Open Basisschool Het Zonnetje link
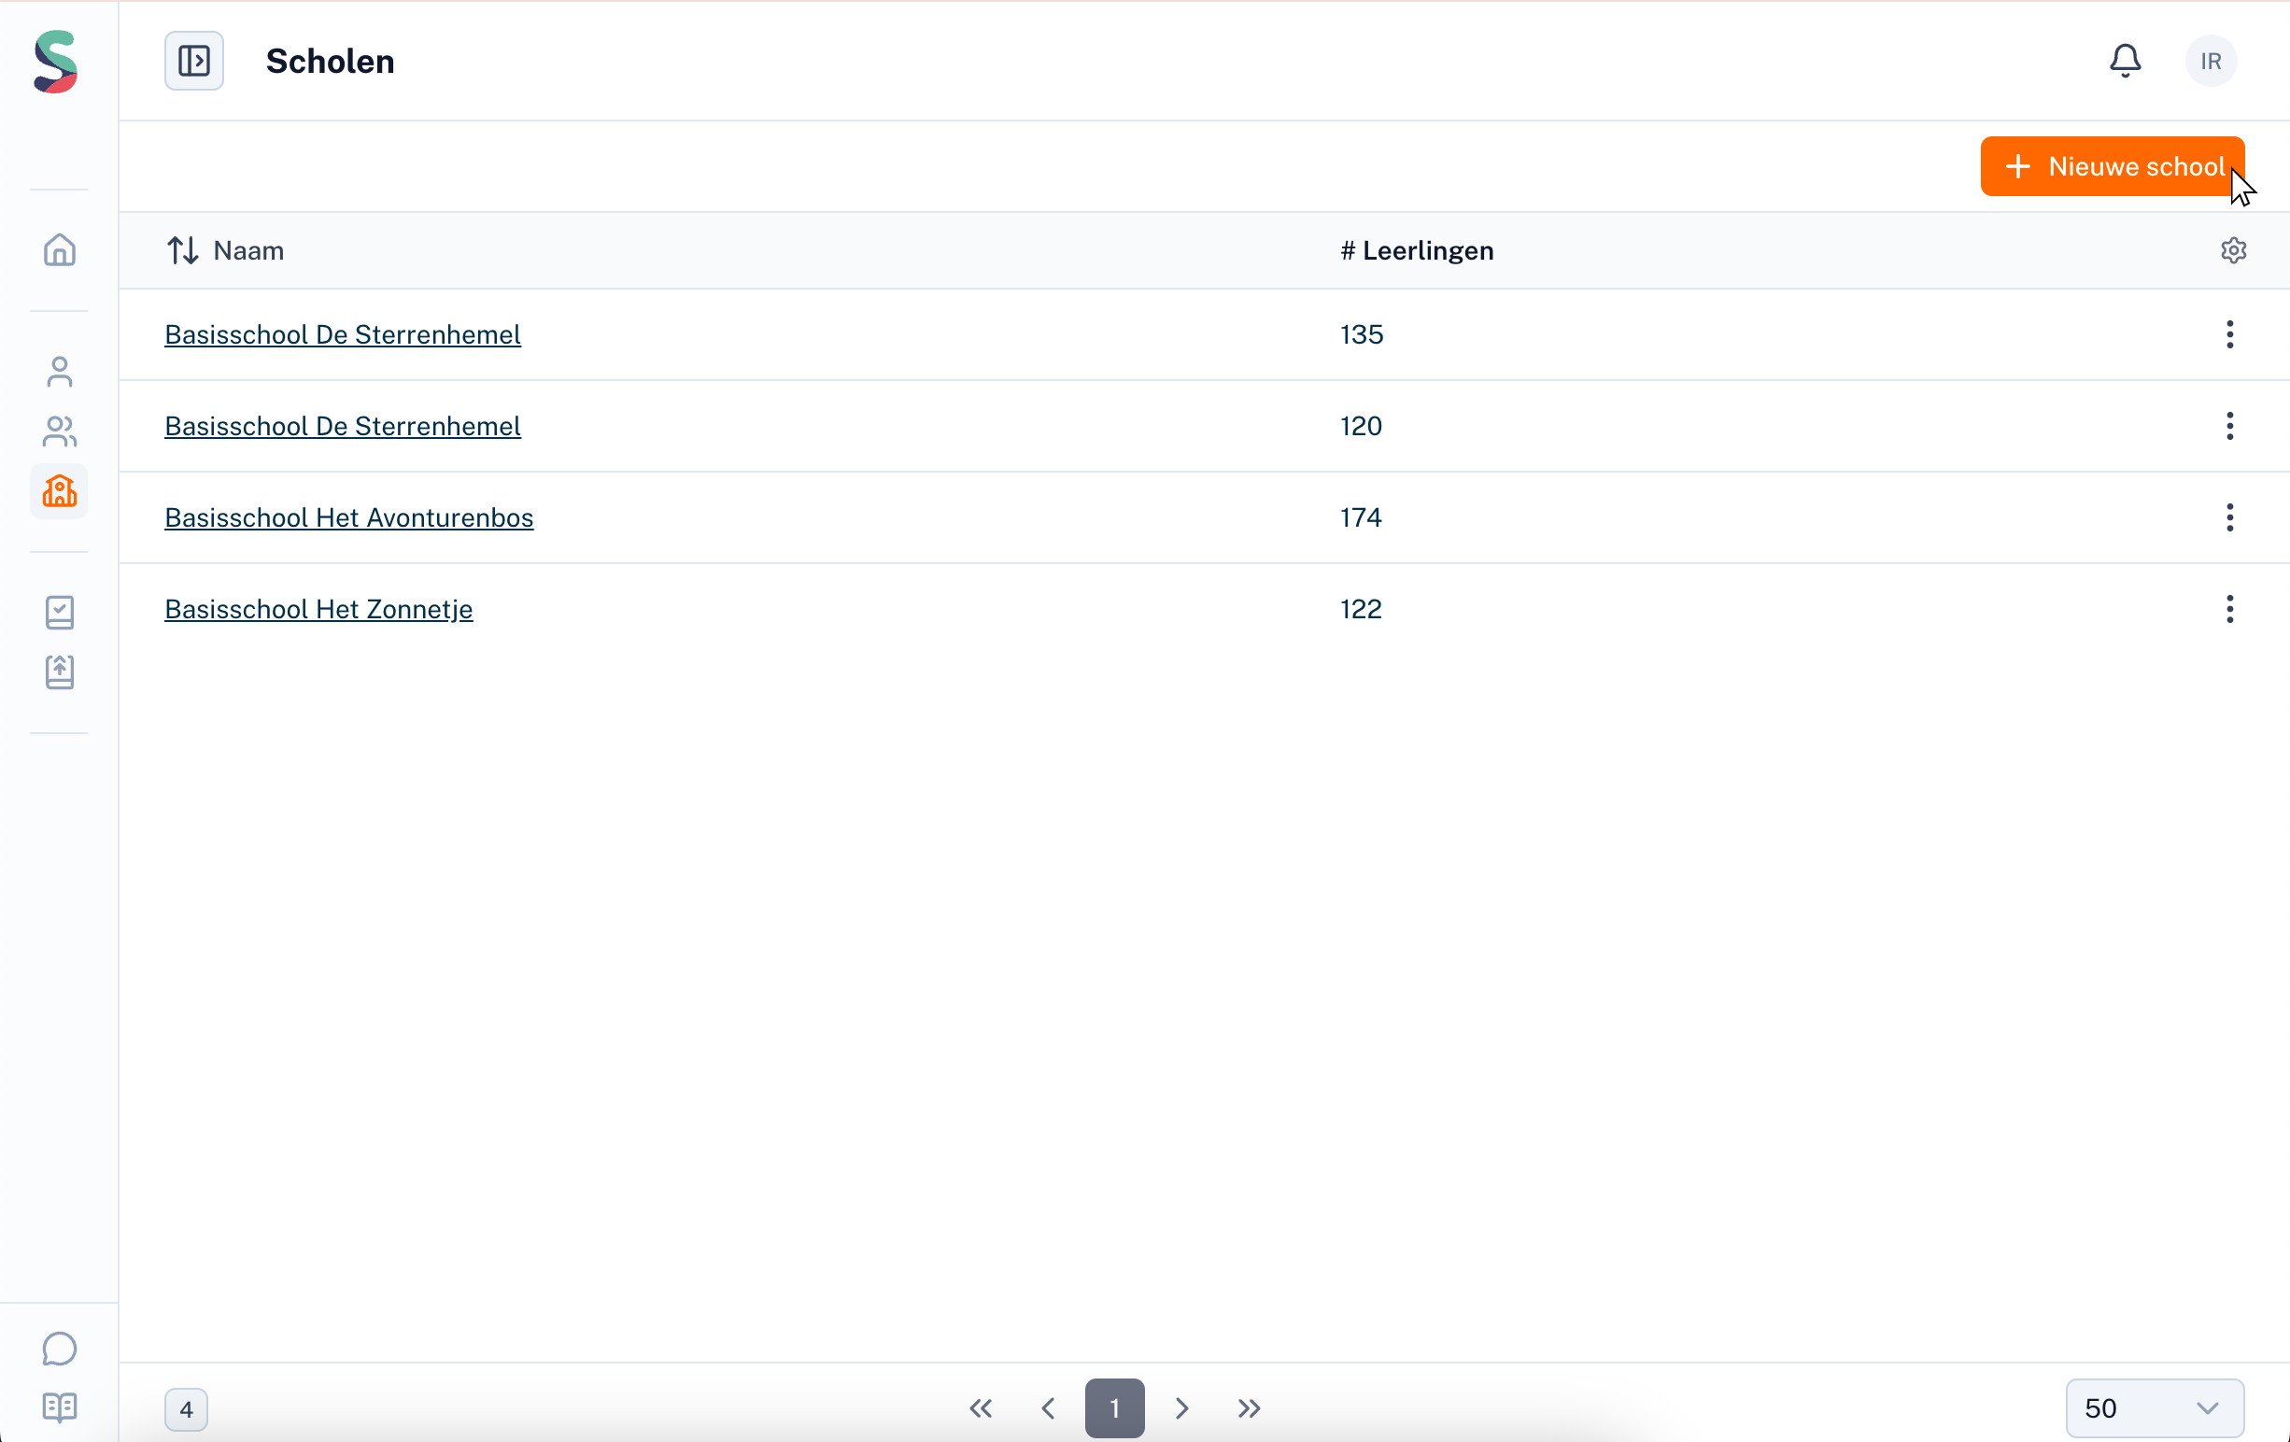The width and height of the screenshot is (2290, 1442). tap(318, 609)
